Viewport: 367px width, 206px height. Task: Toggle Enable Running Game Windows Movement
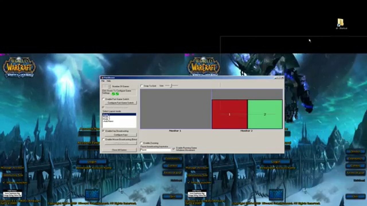click(x=173, y=149)
